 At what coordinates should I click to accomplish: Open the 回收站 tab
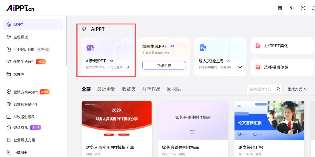174,89
